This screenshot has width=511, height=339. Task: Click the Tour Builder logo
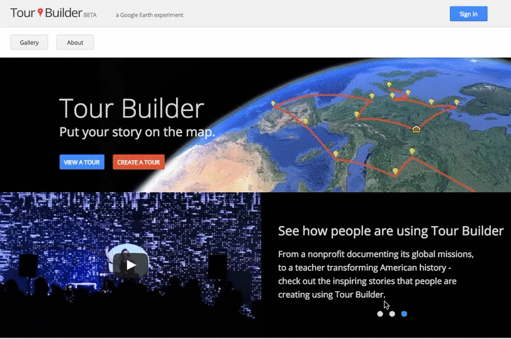click(46, 13)
